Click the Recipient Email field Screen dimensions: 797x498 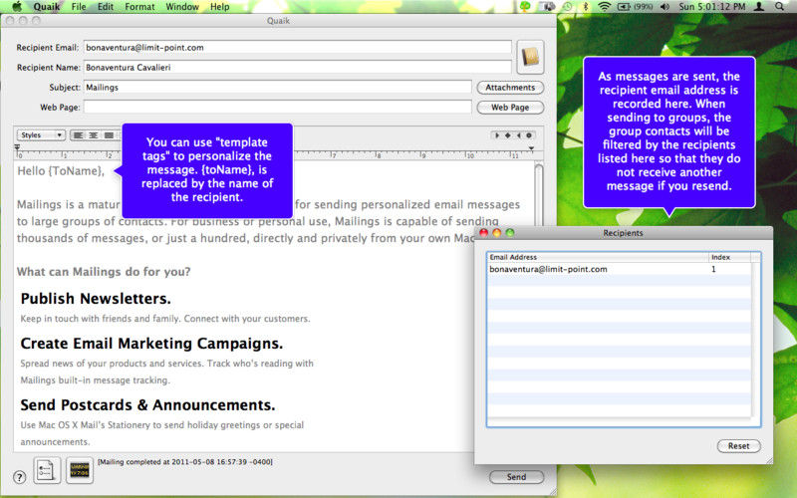(x=297, y=47)
